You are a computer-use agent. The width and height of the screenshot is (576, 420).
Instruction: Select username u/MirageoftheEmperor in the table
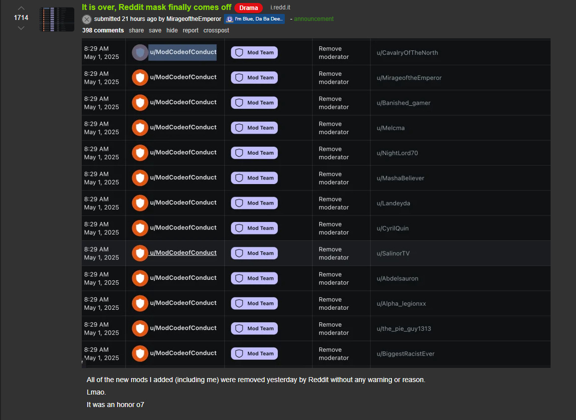pos(409,78)
